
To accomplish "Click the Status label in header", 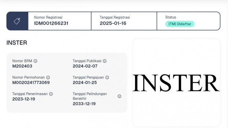I will coord(170,17).
